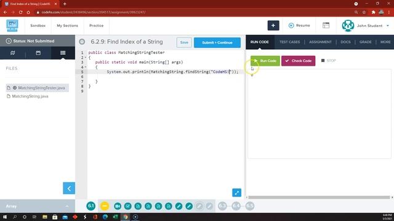Viewport: 394px width, 221px height.
Task: Switch to ASSIGNMENT tab
Action: click(320, 42)
